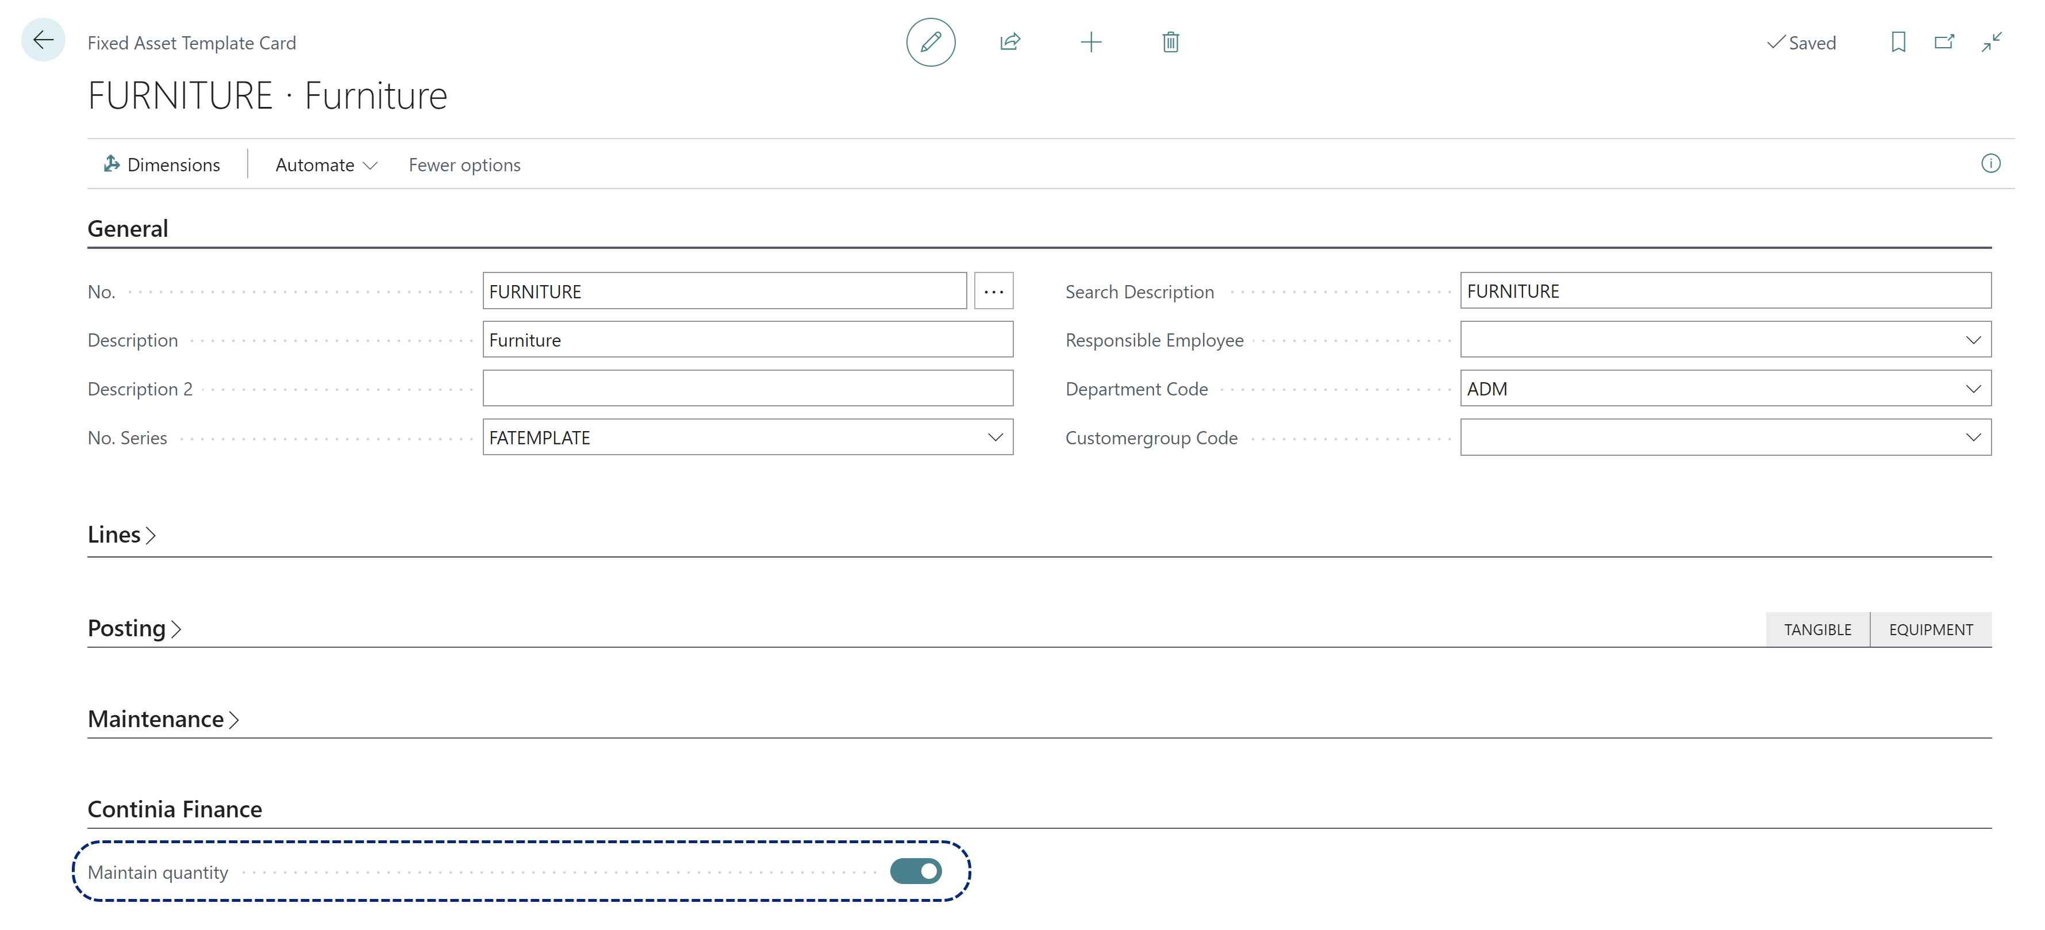This screenshot has width=2045, height=930.
Task: Click the Maintain quantity label
Action: [x=158, y=873]
